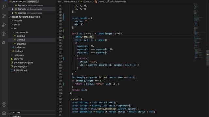
Task: Collapse the REACT-TUTORIAL-SOLUTIONS folder section
Action: tap(10, 17)
